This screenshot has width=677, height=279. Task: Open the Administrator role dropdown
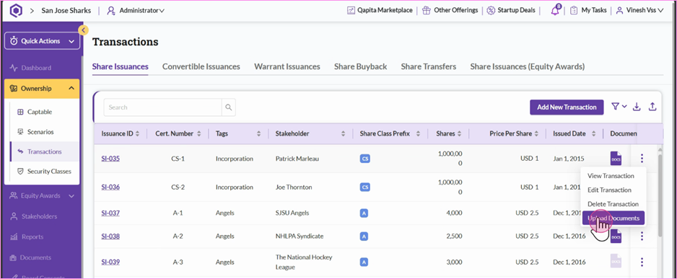point(136,10)
